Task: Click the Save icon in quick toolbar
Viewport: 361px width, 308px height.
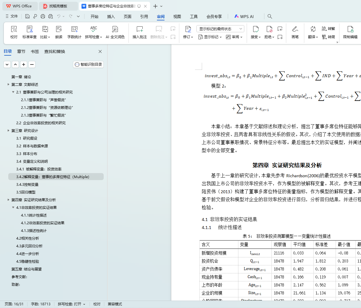Action: 27,16
